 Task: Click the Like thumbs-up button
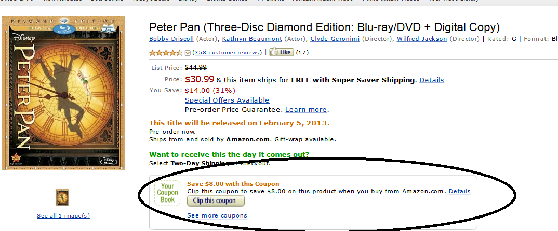click(282, 52)
